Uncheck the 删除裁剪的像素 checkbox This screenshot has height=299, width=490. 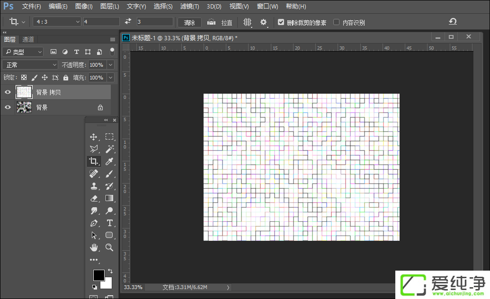tap(281, 22)
